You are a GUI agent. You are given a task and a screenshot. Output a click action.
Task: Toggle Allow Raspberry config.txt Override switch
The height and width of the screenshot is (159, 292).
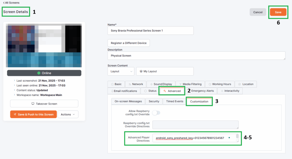point(156,113)
